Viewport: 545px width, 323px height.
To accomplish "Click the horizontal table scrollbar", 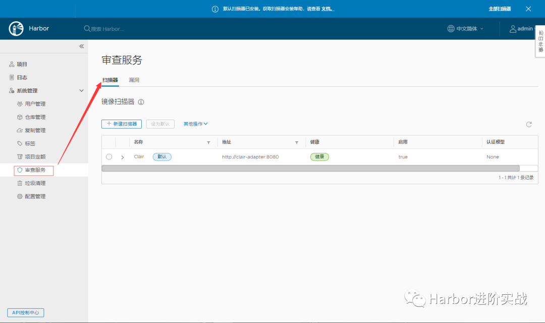I will click(310, 168).
